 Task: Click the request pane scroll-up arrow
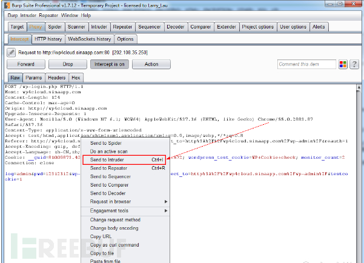click(359, 87)
